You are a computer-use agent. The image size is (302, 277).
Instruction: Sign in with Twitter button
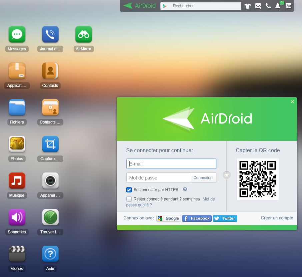click(x=225, y=218)
